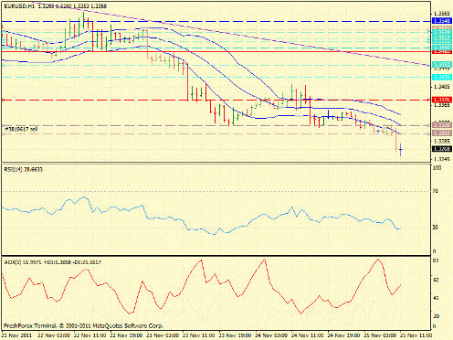This screenshot has height=340, width=453.
Task: Click the 23 Nov 11:00 time label
Action: pyautogui.click(x=199, y=335)
